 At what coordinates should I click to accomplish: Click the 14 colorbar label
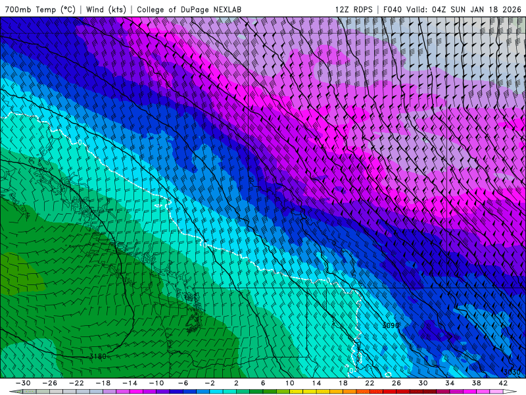point(316,383)
